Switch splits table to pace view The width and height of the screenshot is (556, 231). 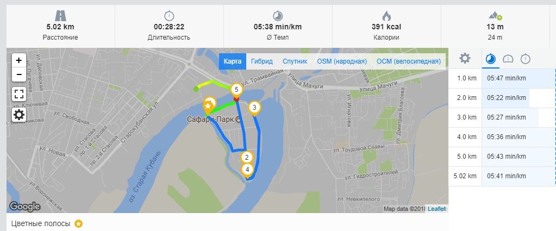click(x=491, y=59)
